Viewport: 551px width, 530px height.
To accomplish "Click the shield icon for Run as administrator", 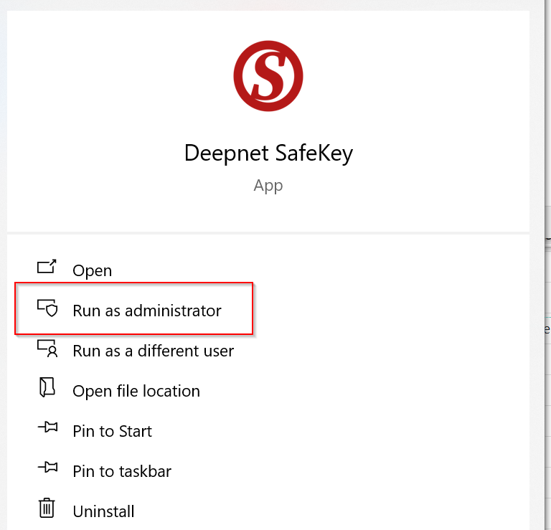I will (x=47, y=308).
